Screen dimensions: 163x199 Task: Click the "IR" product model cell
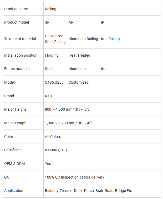pos(103,22)
